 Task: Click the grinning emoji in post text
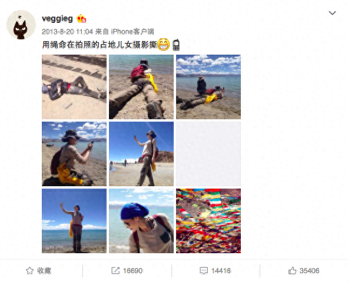pos(163,45)
